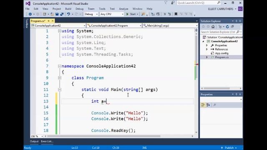Image resolution: width=267 pixels, height=150 pixels.
Task: Close the Program.cs tab
Action: click(x=53, y=21)
